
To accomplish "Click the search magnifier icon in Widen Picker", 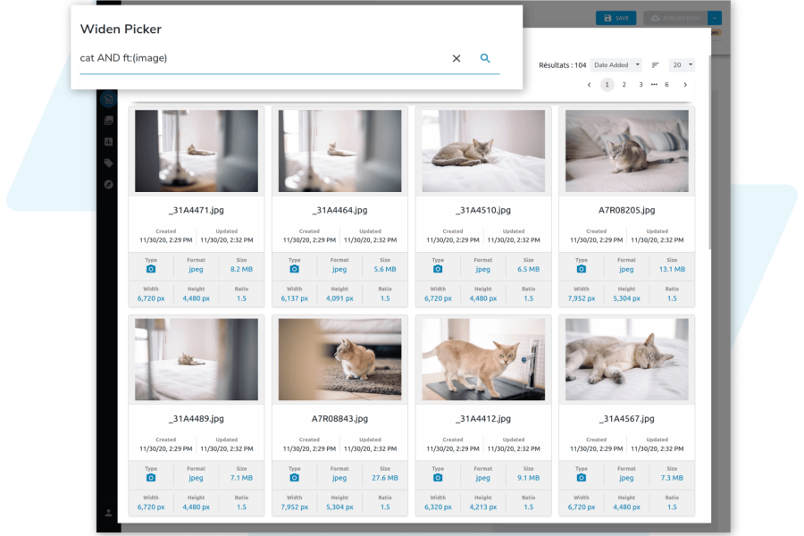I will 485,58.
